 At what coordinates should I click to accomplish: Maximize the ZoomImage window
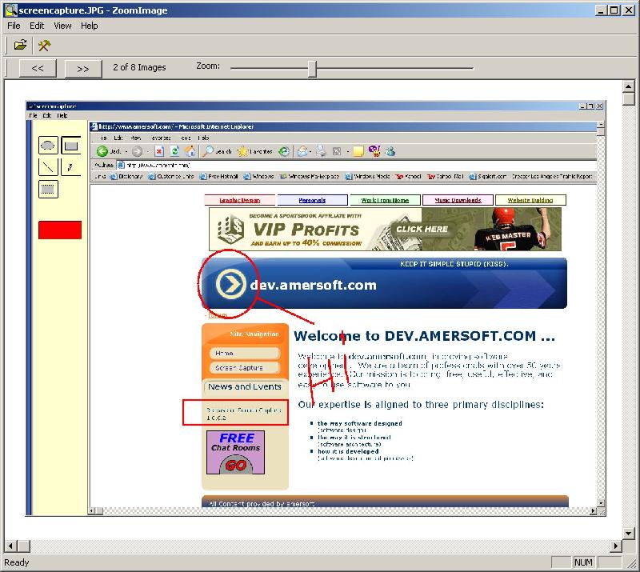point(614,10)
